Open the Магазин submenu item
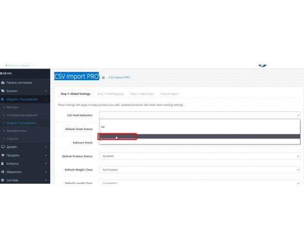The width and height of the screenshot is (304, 249). click(x=12, y=107)
